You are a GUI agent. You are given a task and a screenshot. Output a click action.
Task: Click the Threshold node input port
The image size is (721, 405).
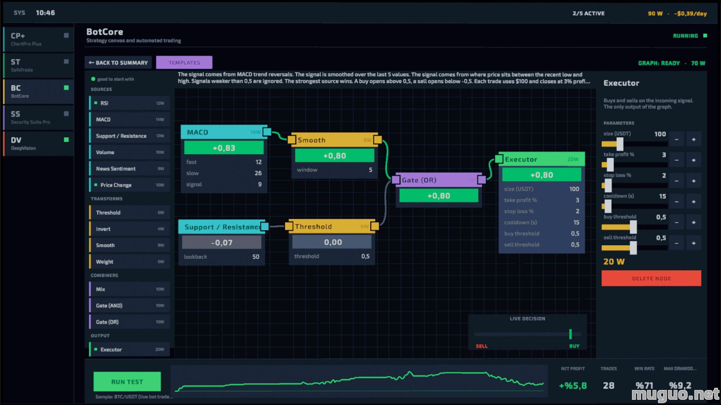[x=289, y=226]
